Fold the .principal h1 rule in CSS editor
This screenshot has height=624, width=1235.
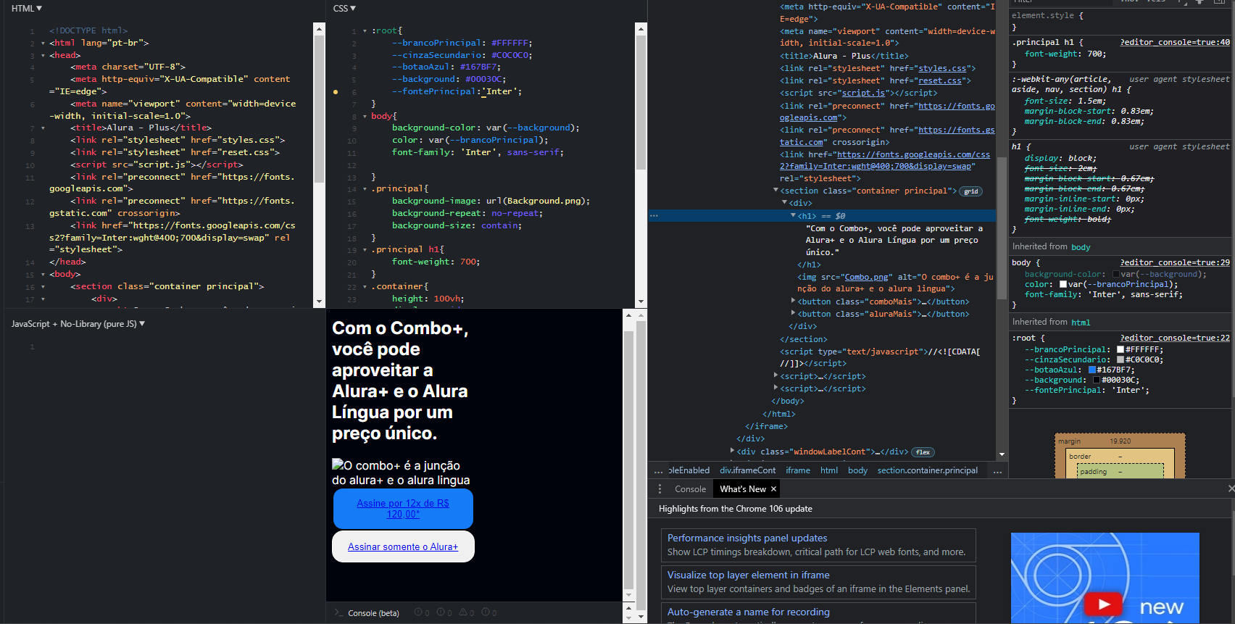coord(365,250)
